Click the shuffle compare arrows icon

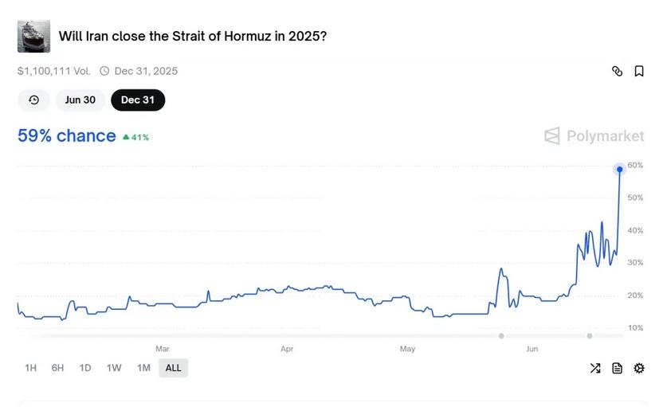tap(595, 368)
